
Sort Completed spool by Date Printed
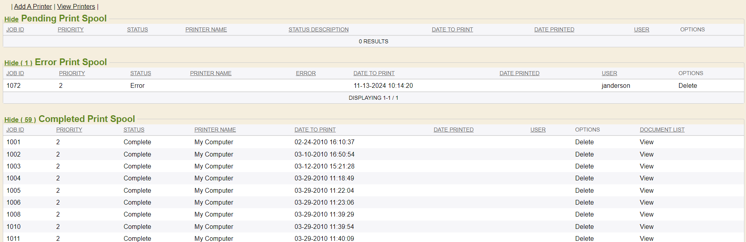pos(453,130)
